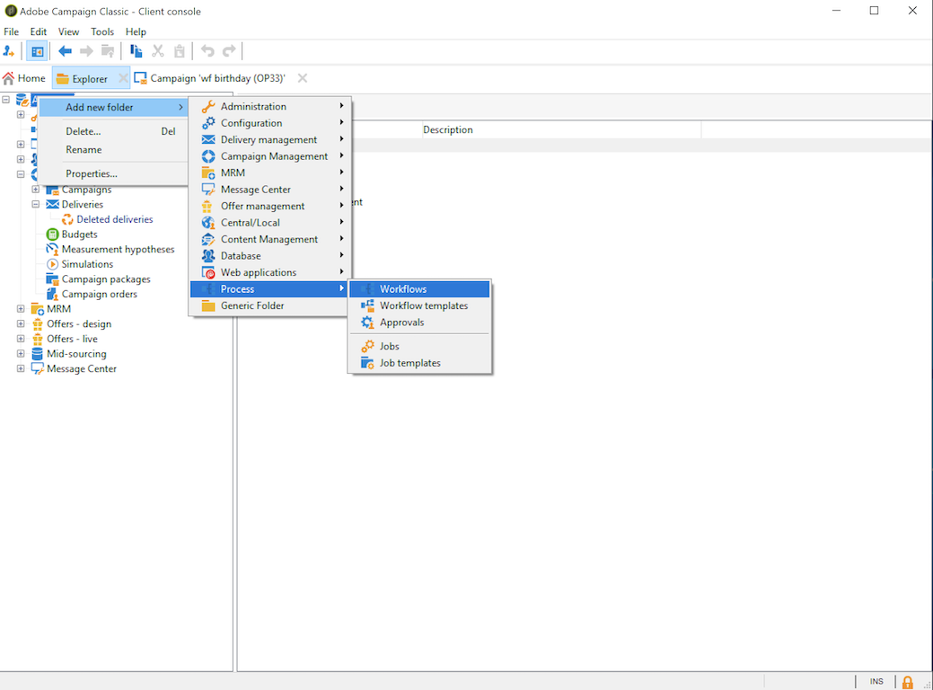Viewport: 933px width, 690px height.
Task: Toggle the explorer tree view toolbar icon
Action: [37, 51]
